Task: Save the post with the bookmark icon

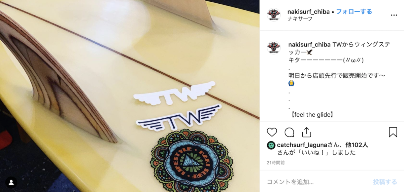Action: point(393,132)
